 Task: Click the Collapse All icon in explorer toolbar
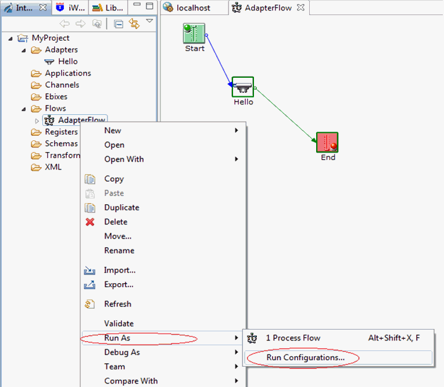119,24
